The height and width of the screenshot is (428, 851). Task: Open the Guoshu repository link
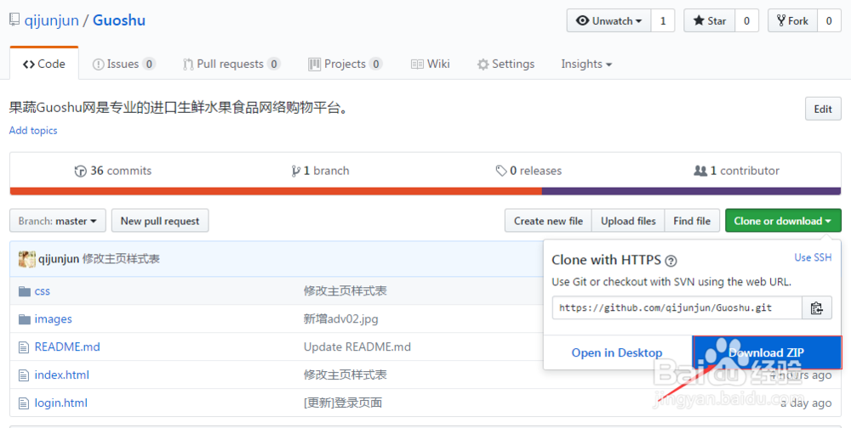click(119, 20)
